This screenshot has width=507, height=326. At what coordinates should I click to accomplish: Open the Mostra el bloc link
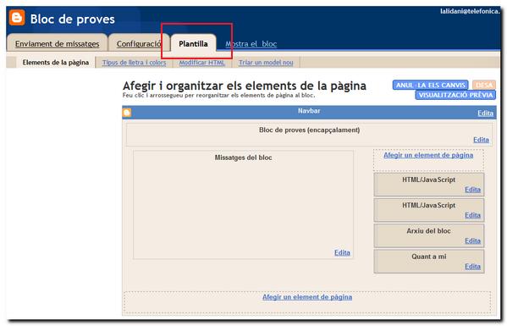[x=251, y=44]
